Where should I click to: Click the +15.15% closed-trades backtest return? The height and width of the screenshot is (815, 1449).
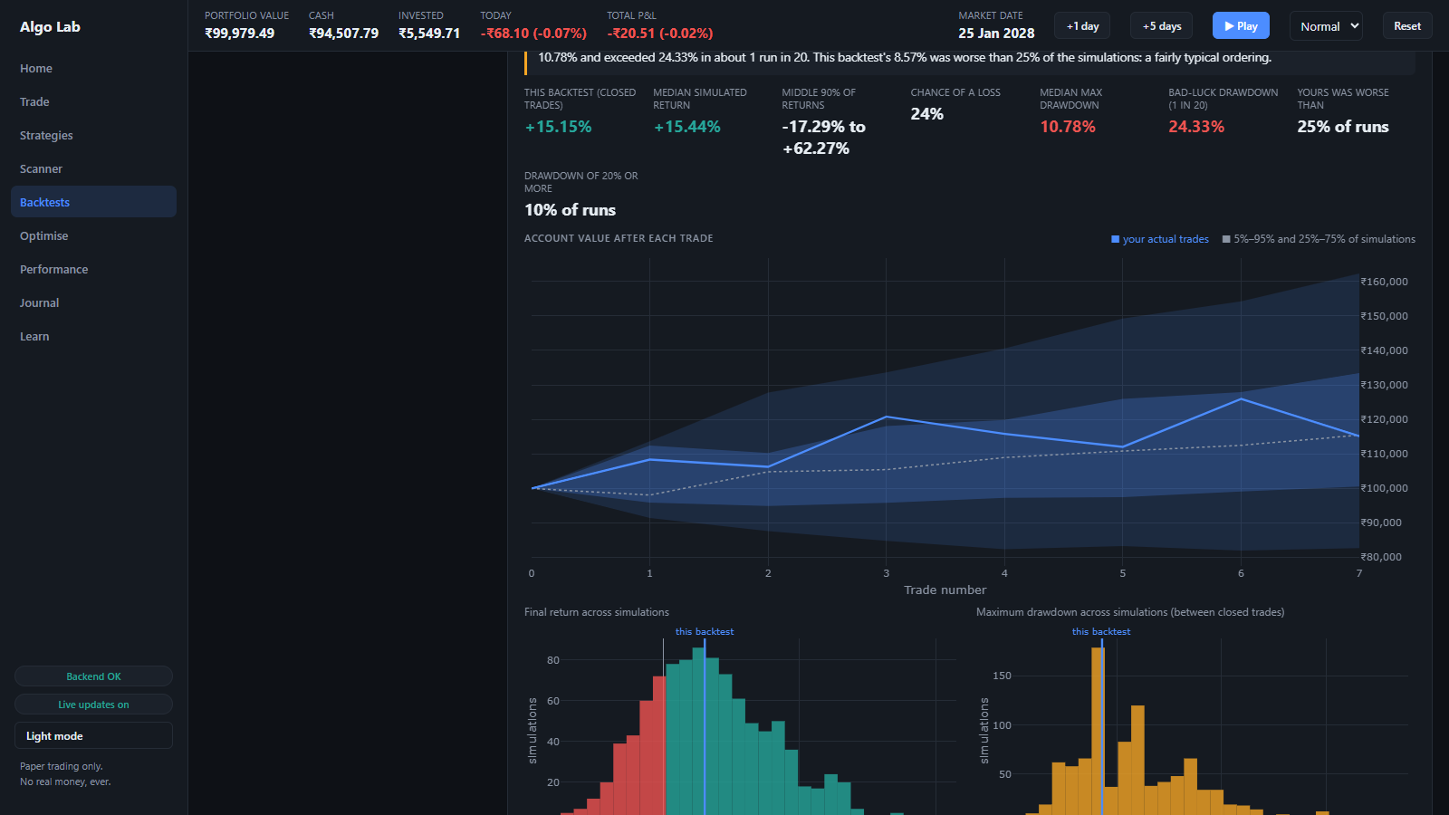[558, 127]
